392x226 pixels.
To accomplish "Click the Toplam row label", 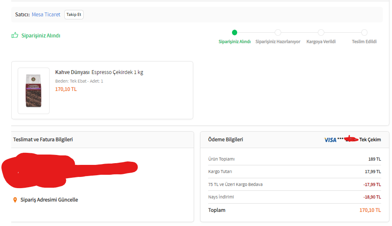I will pyautogui.click(x=217, y=210).
